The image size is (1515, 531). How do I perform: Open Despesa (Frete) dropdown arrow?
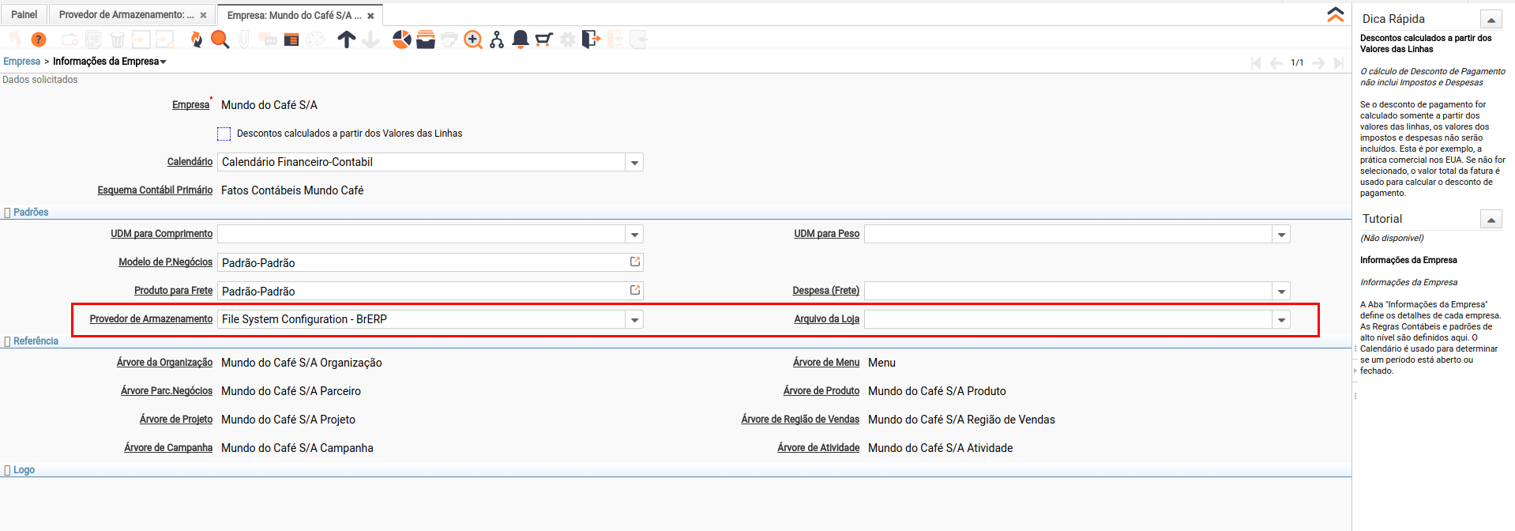1281,292
